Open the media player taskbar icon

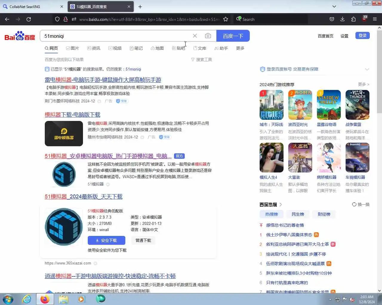coord(81,299)
